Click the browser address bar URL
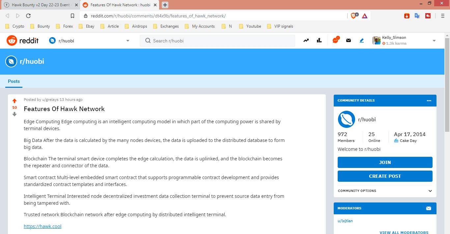 coord(158,16)
